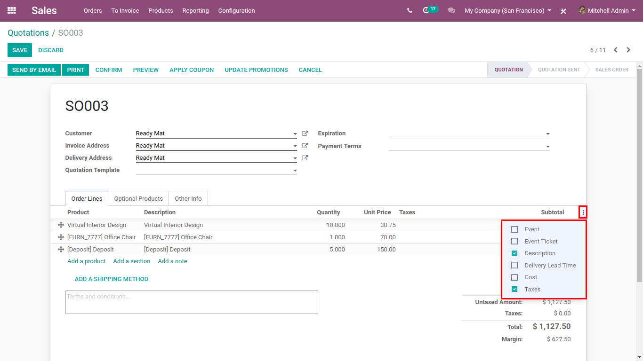Go to previous record arrow
The height and width of the screenshot is (361, 643).
point(615,50)
